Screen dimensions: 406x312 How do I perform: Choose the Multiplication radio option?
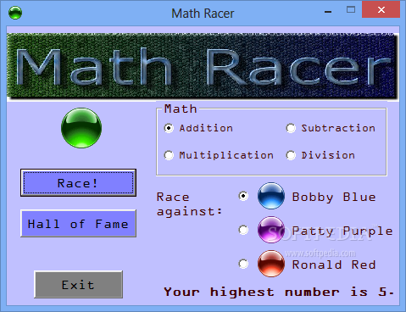[x=169, y=155]
